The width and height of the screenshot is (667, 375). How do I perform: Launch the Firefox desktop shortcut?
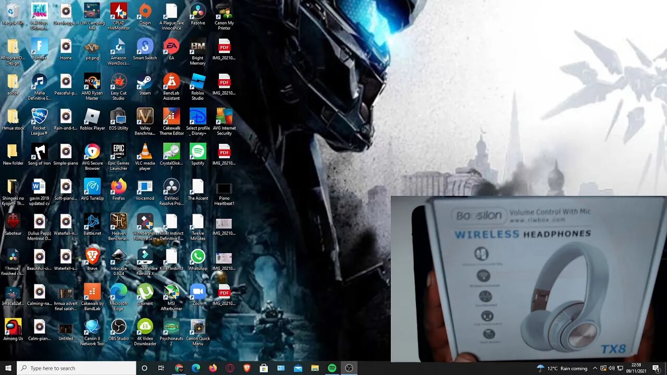point(118,190)
